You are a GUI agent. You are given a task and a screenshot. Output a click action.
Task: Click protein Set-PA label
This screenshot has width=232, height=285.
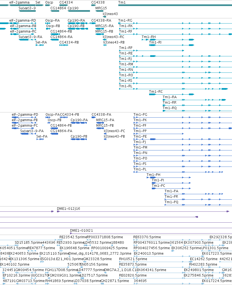42,136
